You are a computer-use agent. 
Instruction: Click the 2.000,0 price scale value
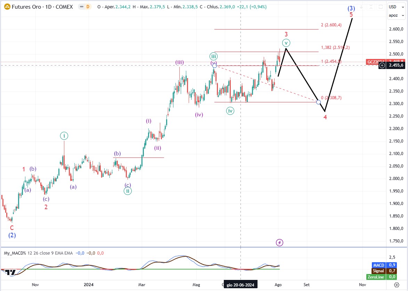point(396,179)
